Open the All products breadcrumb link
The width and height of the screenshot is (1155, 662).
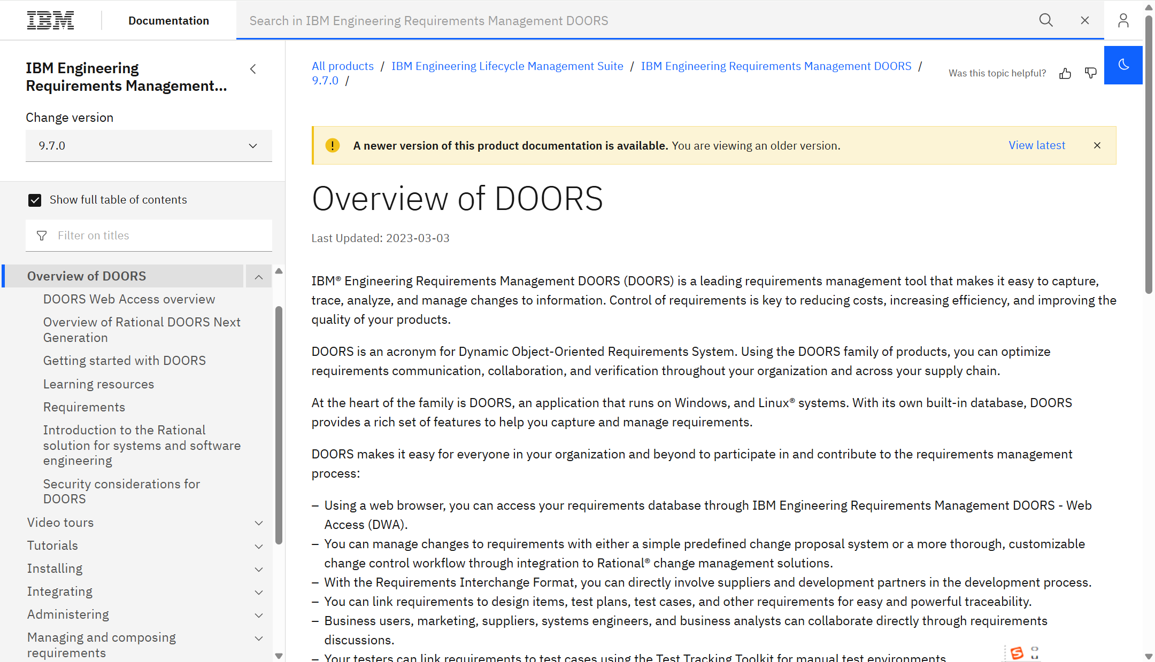pyautogui.click(x=342, y=66)
